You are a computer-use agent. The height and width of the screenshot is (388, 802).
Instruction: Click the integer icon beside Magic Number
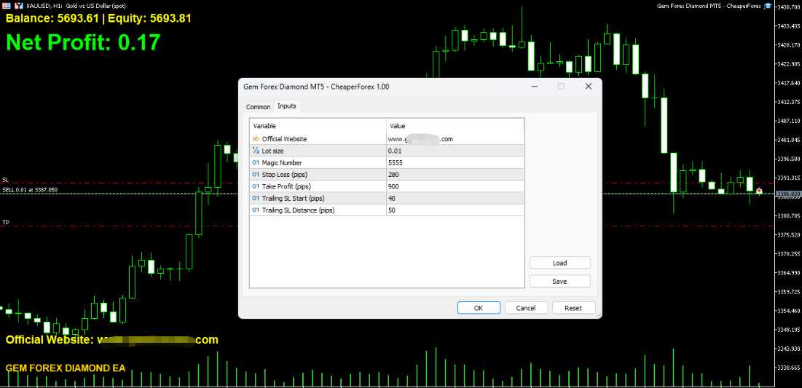[256, 162]
